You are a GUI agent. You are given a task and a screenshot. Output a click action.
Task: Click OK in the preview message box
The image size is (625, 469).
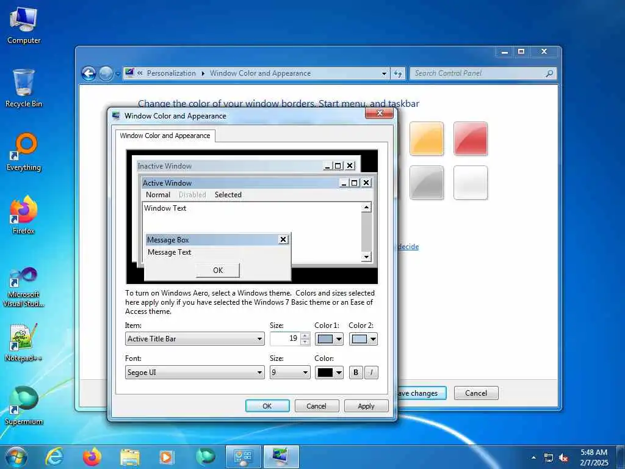(x=218, y=270)
